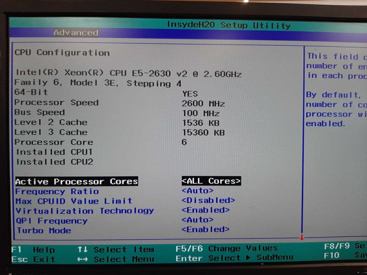Click help text line starting 'This field'
This screenshot has height=275, width=367.
pos(337,56)
